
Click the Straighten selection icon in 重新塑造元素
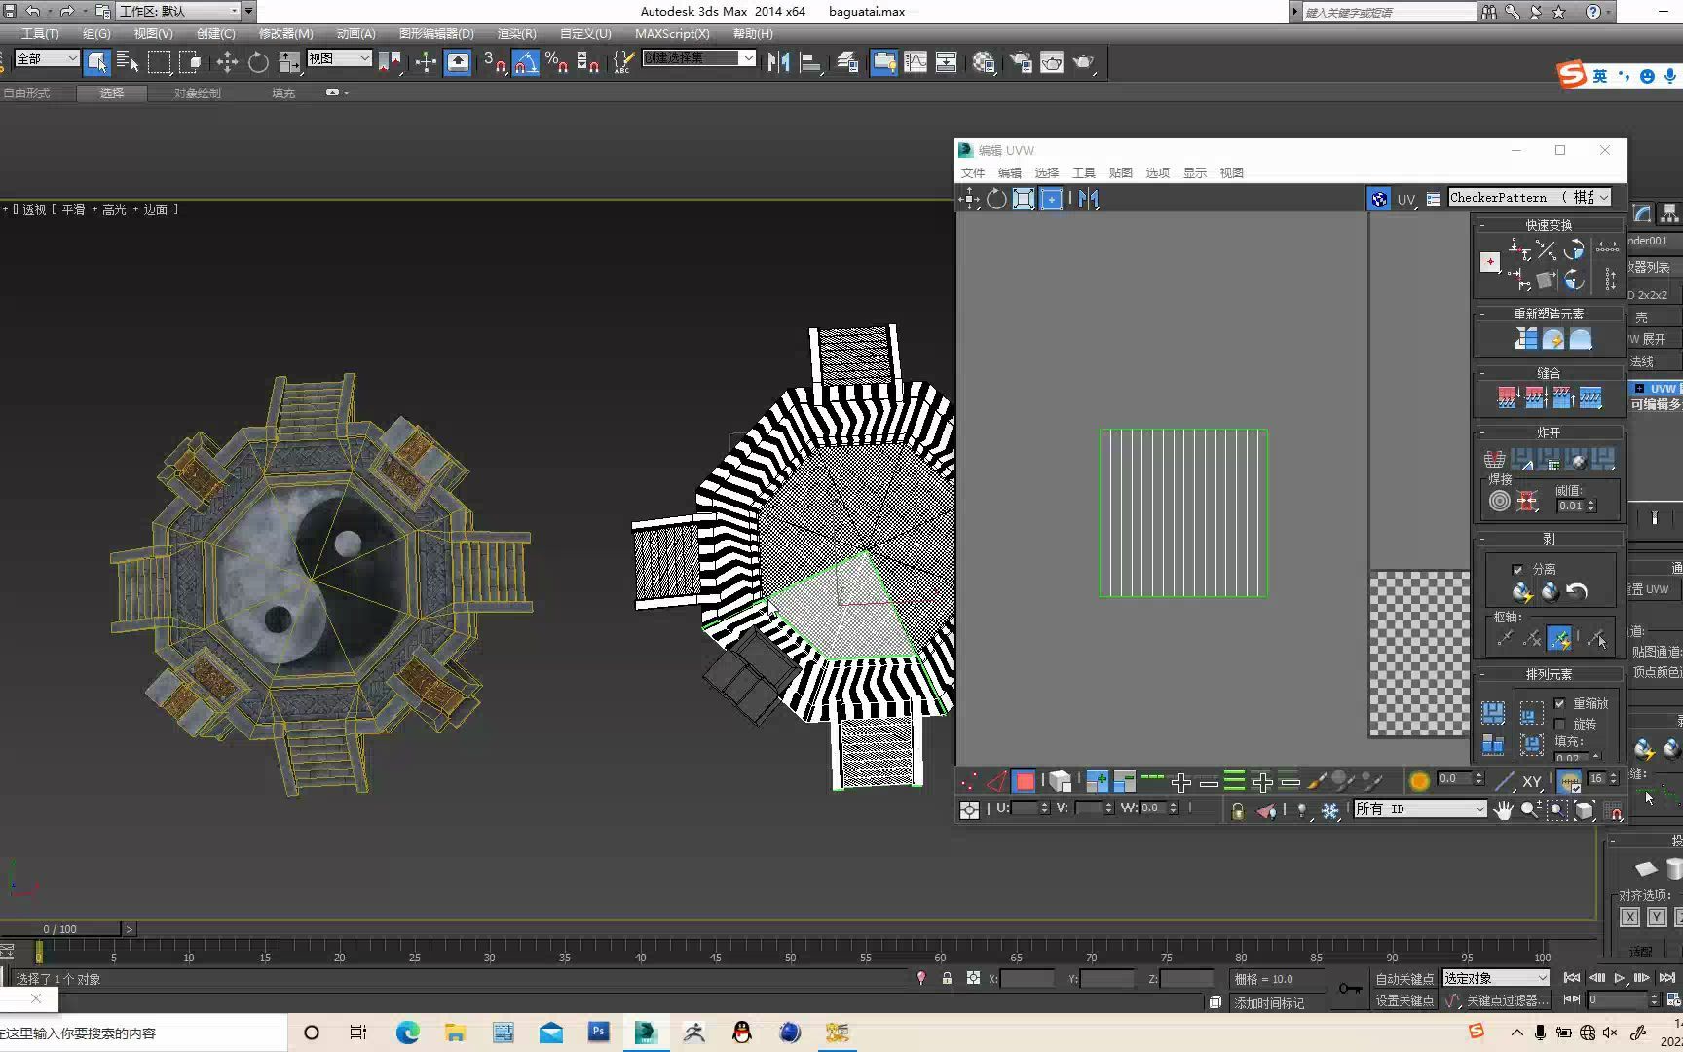pos(1525,338)
